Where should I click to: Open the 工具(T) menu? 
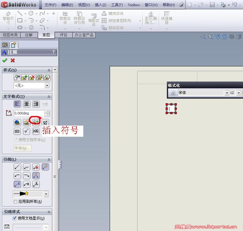[117, 5]
